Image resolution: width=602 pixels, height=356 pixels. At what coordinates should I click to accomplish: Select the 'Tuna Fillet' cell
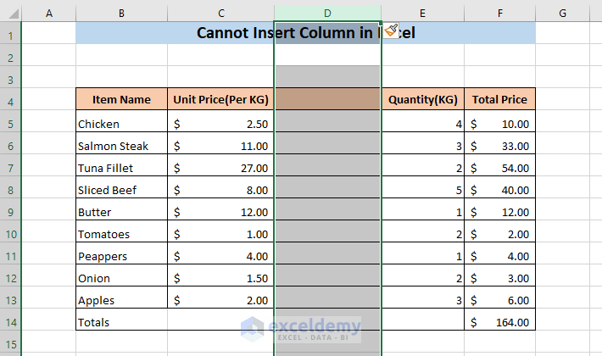click(121, 168)
